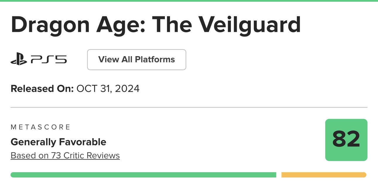Click the divider line below the release date
The height and width of the screenshot is (188, 378).
[x=189, y=107]
